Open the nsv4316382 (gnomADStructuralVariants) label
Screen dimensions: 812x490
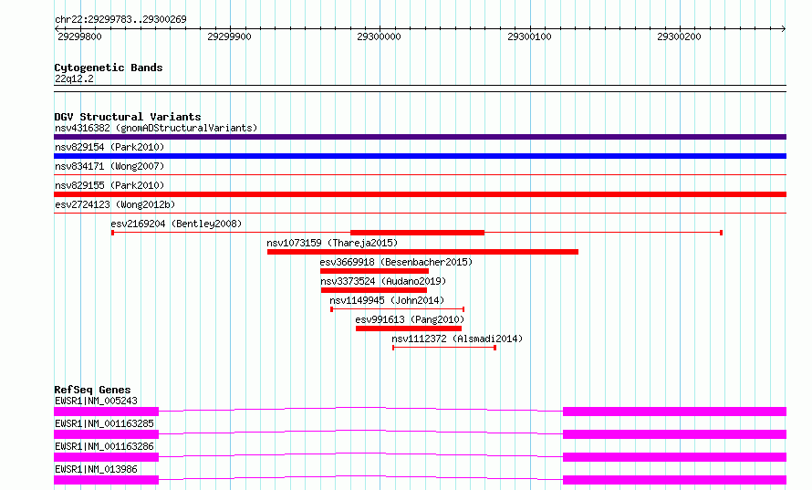[156, 128]
